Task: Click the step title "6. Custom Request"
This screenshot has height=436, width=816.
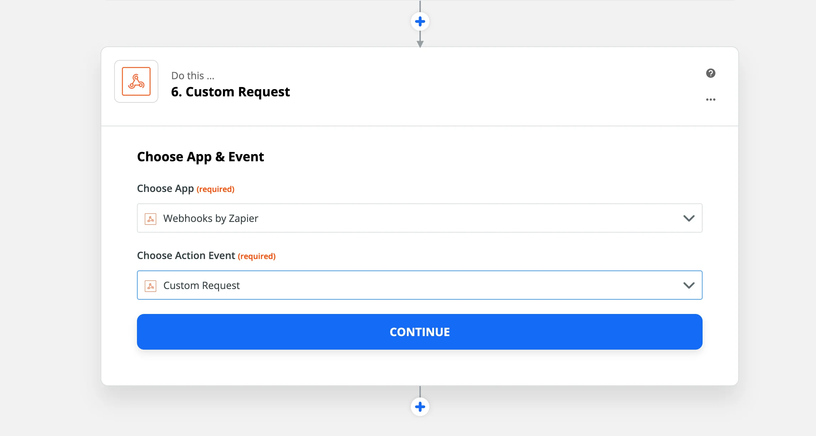Action: tap(230, 92)
